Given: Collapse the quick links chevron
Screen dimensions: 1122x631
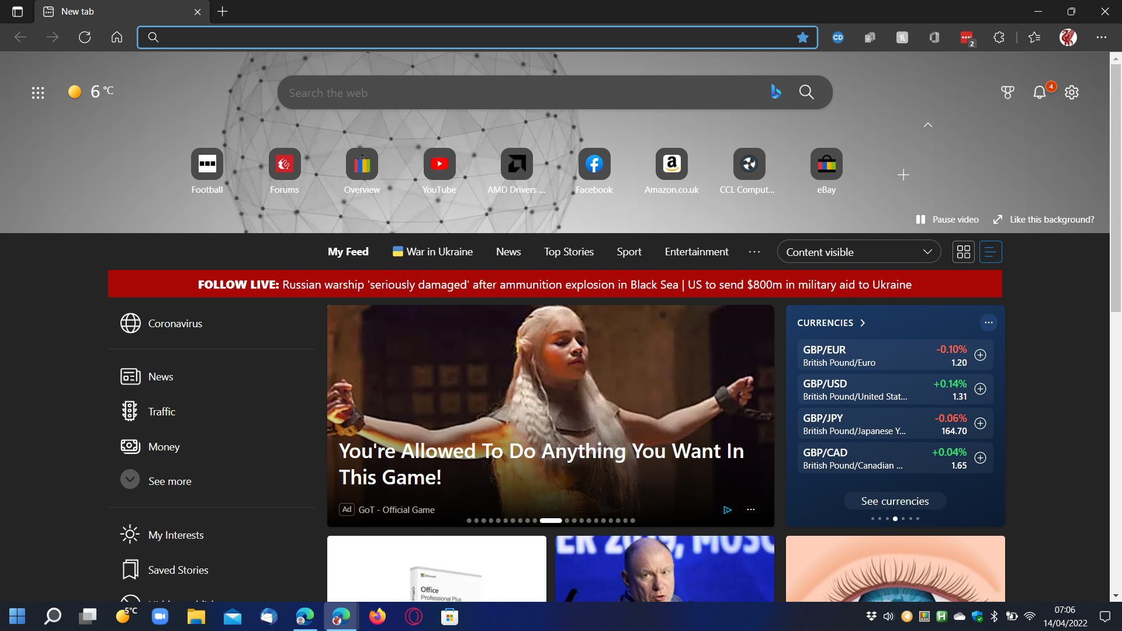Looking at the screenshot, I should [927, 125].
